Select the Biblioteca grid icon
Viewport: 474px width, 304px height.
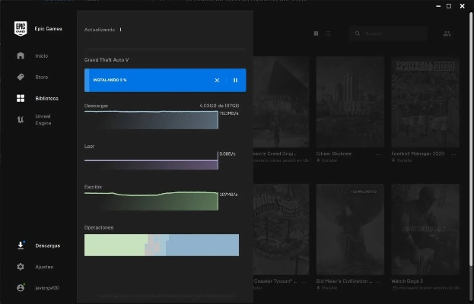pyautogui.click(x=21, y=98)
